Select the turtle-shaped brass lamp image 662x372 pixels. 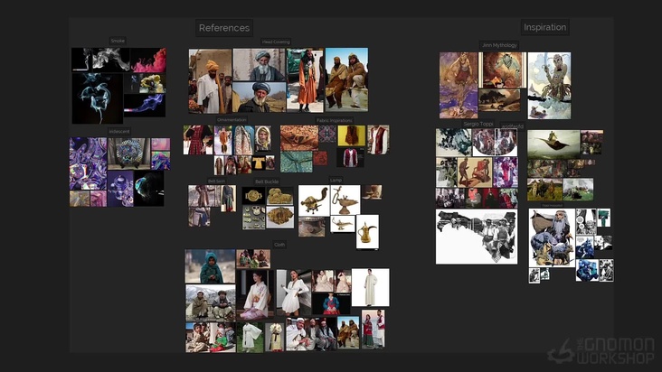314,200
